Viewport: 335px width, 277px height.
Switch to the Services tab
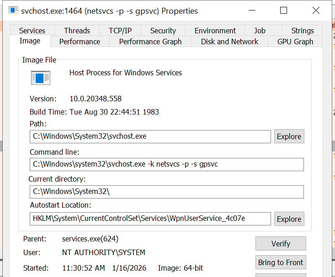tap(32, 31)
